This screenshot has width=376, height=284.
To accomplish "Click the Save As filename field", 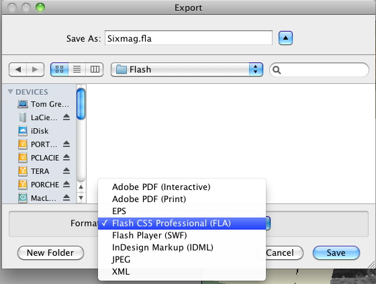I will click(189, 38).
